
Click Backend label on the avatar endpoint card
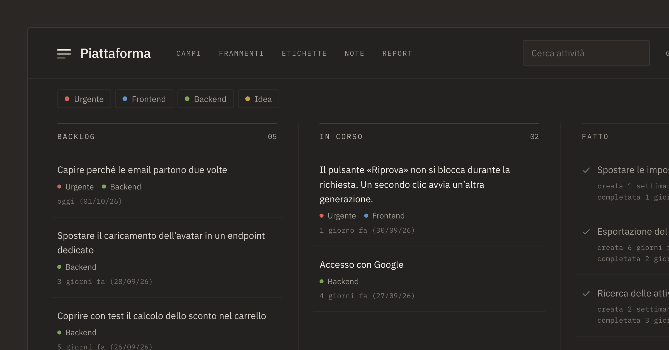[77, 267]
